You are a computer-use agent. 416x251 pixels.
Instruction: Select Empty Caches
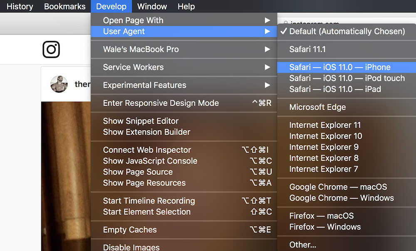tap(184, 230)
